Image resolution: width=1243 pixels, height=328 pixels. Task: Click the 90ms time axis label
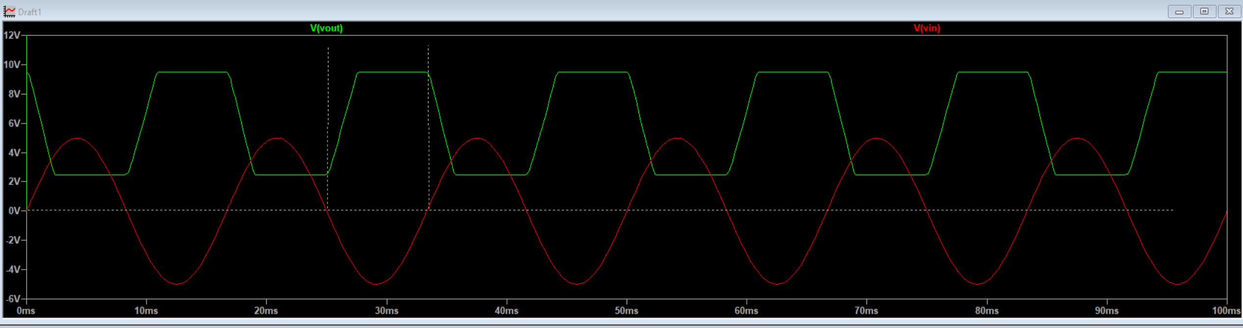(1107, 311)
